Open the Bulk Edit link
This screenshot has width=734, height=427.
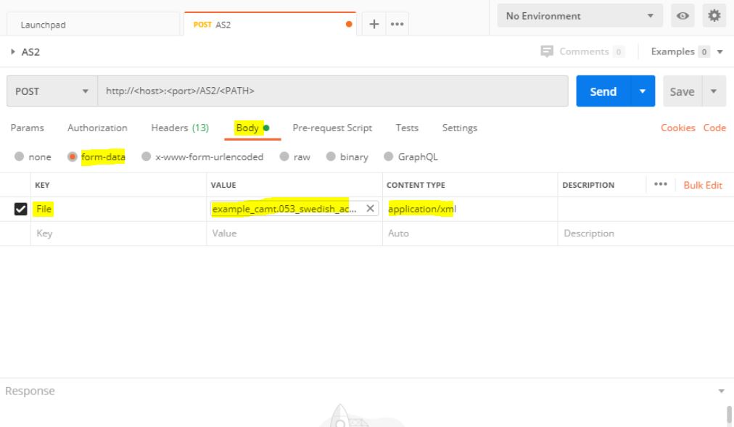point(703,185)
